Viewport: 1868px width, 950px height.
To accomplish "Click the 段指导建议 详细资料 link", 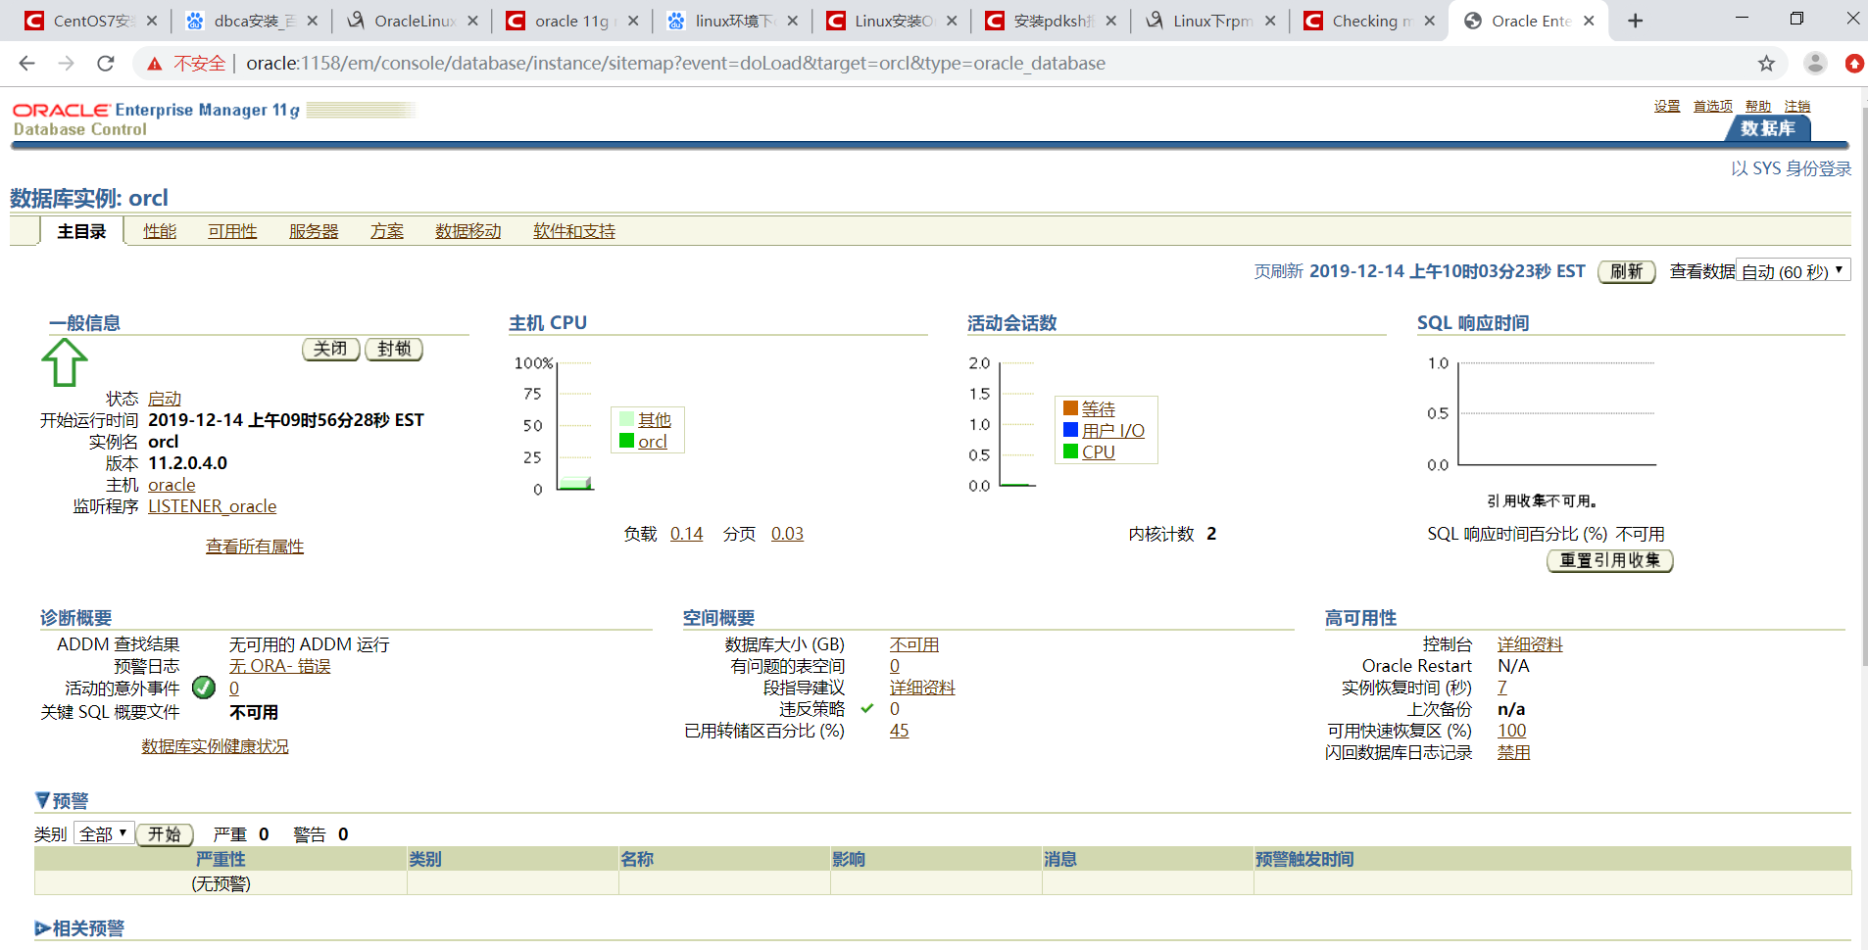I will 922,688.
